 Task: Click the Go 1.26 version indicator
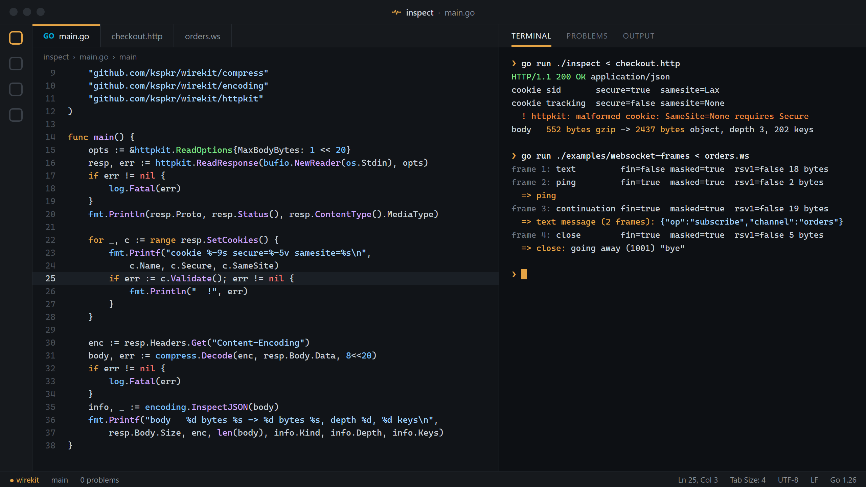point(843,480)
